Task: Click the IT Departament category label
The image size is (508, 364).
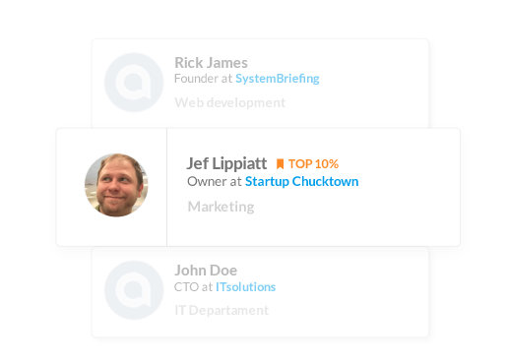Action: (222, 310)
